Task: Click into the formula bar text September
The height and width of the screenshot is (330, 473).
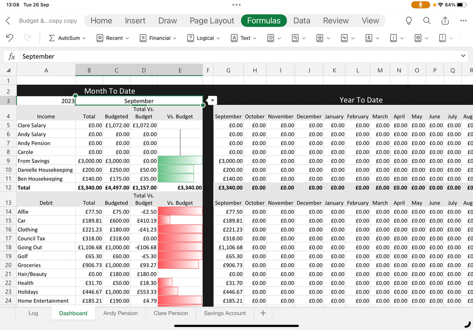Action: pyautogui.click(x=38, y=56)
